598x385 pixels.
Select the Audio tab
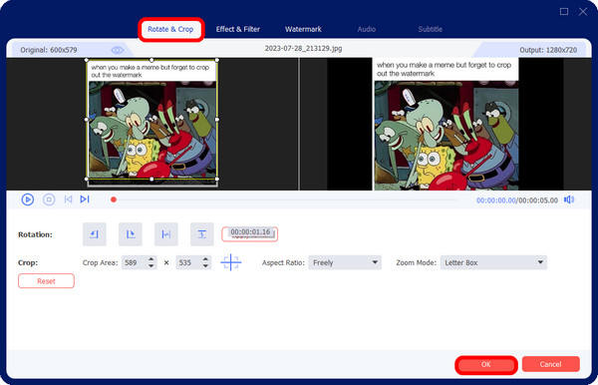(x=366, y=29)
